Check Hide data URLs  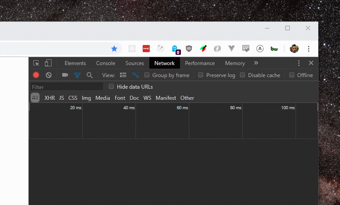point(111,86)
